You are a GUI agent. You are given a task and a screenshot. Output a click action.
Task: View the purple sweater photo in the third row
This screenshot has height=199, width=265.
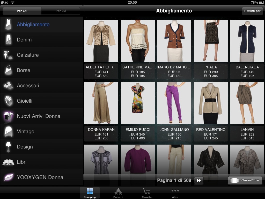138,160
